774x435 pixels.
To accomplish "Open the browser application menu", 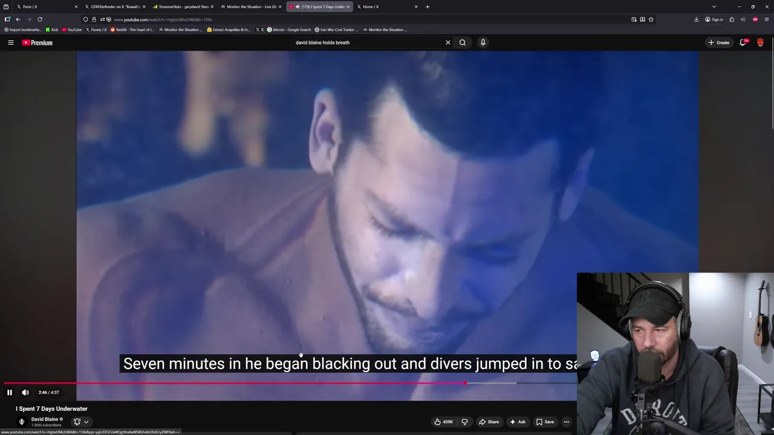I will (x=767, y=19).
